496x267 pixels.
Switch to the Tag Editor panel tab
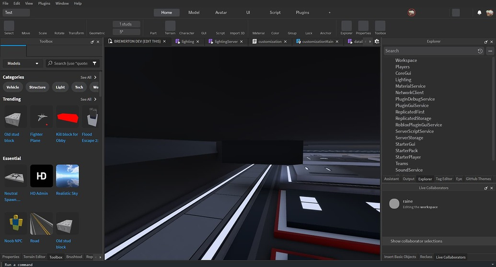[444, 179]
